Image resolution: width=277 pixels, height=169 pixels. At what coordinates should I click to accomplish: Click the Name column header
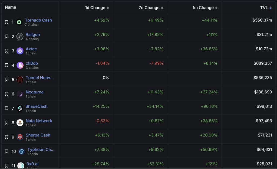click(x=11, y=7)
